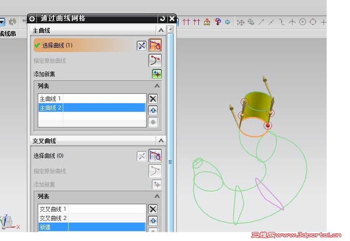The image size is (350, 241).
Task: Toggle Enable Snap Point toolbar icon
Action: (241, 22)
